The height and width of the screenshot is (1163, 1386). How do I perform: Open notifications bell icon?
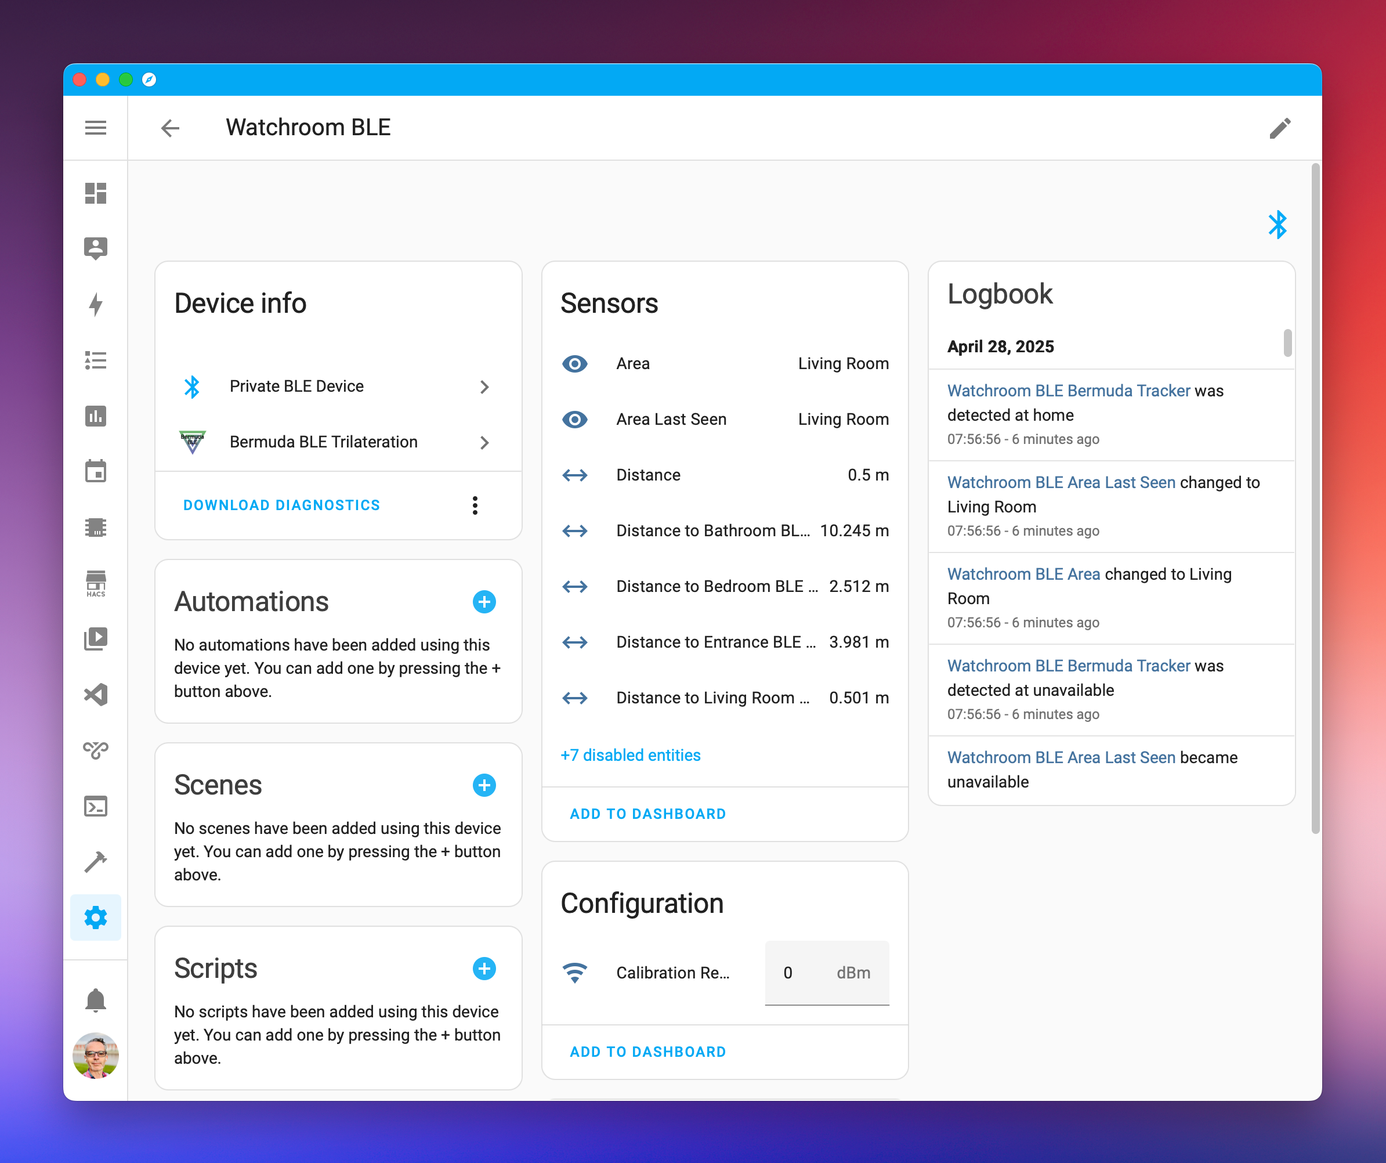[x=96, y=1001]
